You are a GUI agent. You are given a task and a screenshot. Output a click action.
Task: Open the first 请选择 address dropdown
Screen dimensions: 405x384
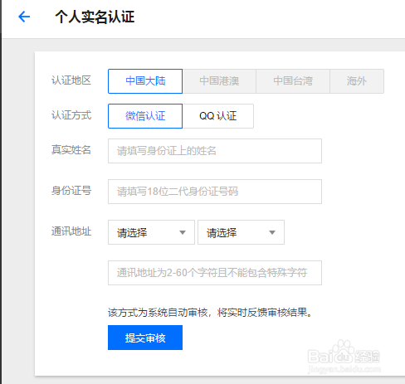151,232
